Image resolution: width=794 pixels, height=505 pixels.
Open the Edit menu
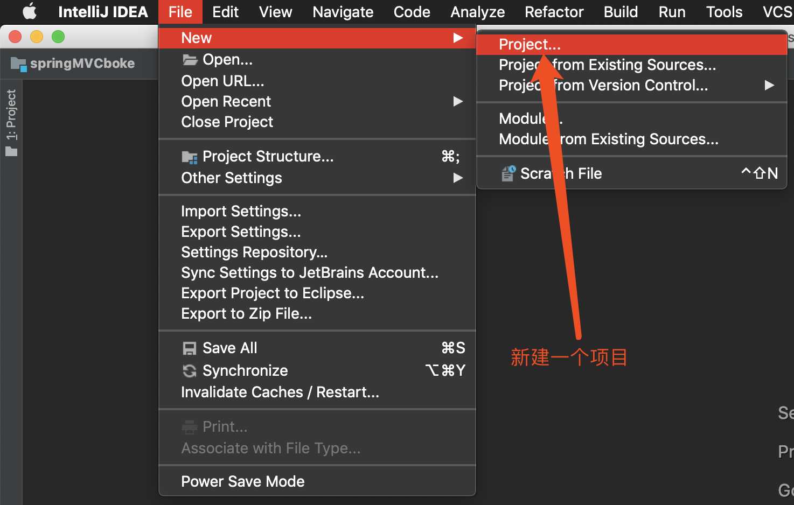(225, 12)
